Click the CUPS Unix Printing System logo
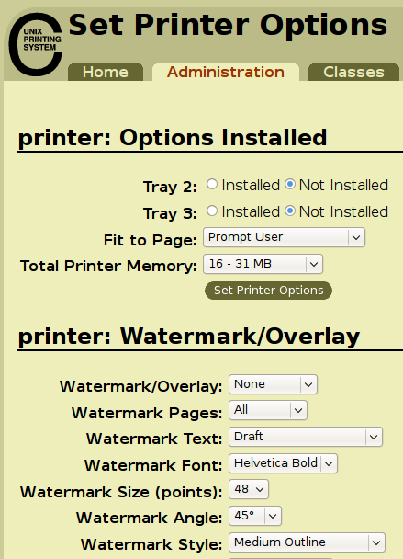403x559 pixels. 36,44
